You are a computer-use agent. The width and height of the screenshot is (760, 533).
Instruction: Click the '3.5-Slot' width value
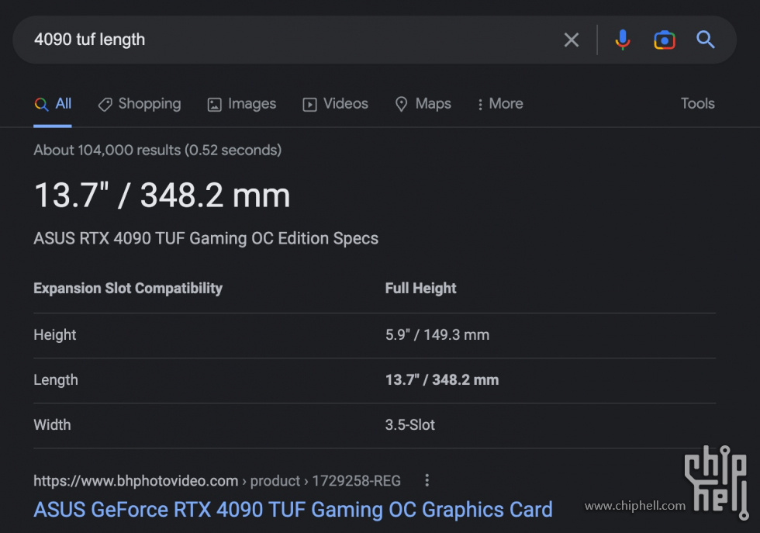click(x=410, y=425)
